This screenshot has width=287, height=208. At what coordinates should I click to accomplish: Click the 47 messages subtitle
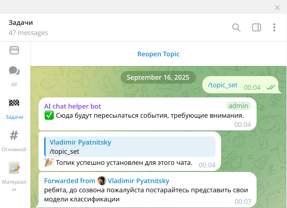[x=28, y=32]
